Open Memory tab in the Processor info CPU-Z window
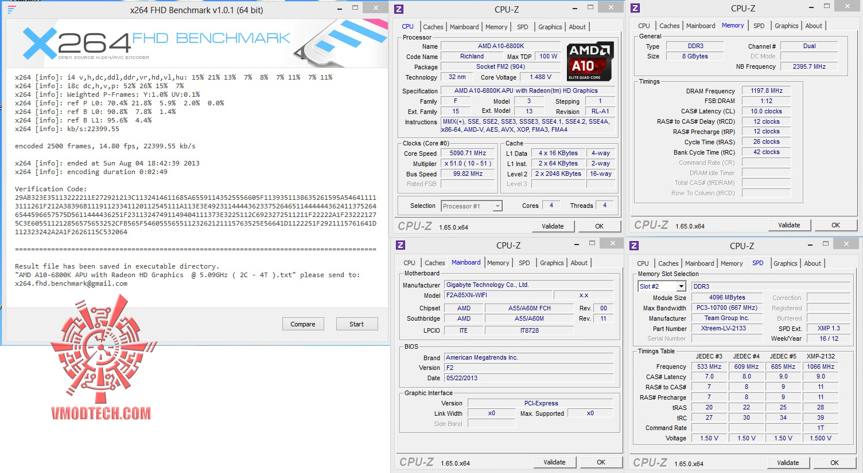Viewport: 863px width, 473px height. tap(496, 27)
